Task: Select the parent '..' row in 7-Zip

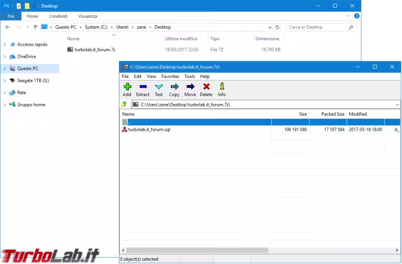Action: 260,122
